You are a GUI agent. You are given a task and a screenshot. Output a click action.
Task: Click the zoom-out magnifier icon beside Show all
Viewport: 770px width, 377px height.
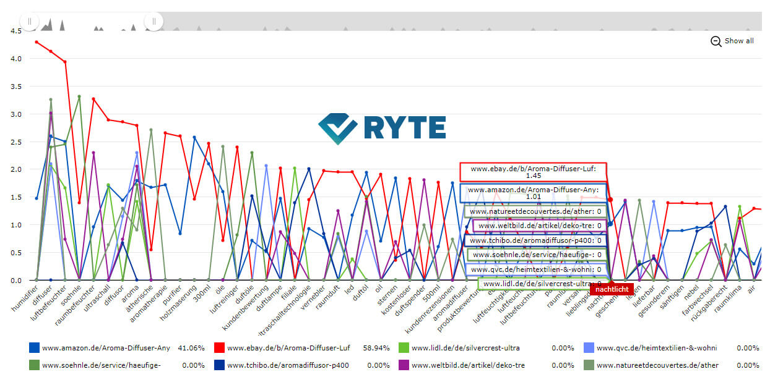tap(716, 41)
